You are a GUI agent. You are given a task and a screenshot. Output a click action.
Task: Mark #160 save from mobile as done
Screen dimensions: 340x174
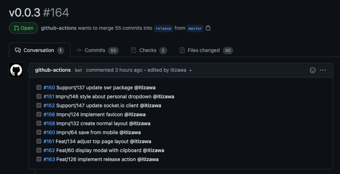click(x=39, y=132)
